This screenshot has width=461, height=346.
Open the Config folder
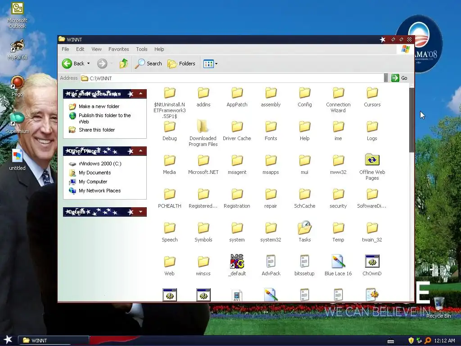tap(305, 97)
